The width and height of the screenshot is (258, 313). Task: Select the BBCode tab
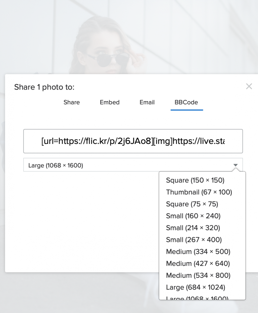coord(186,102)
